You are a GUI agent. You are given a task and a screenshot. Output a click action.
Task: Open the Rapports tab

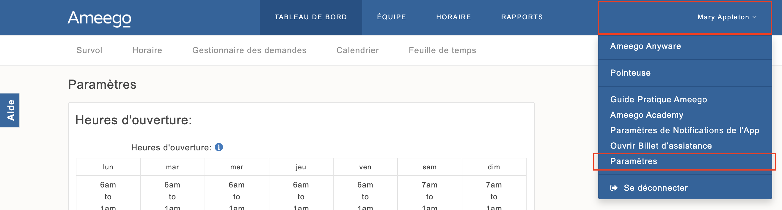522,17
